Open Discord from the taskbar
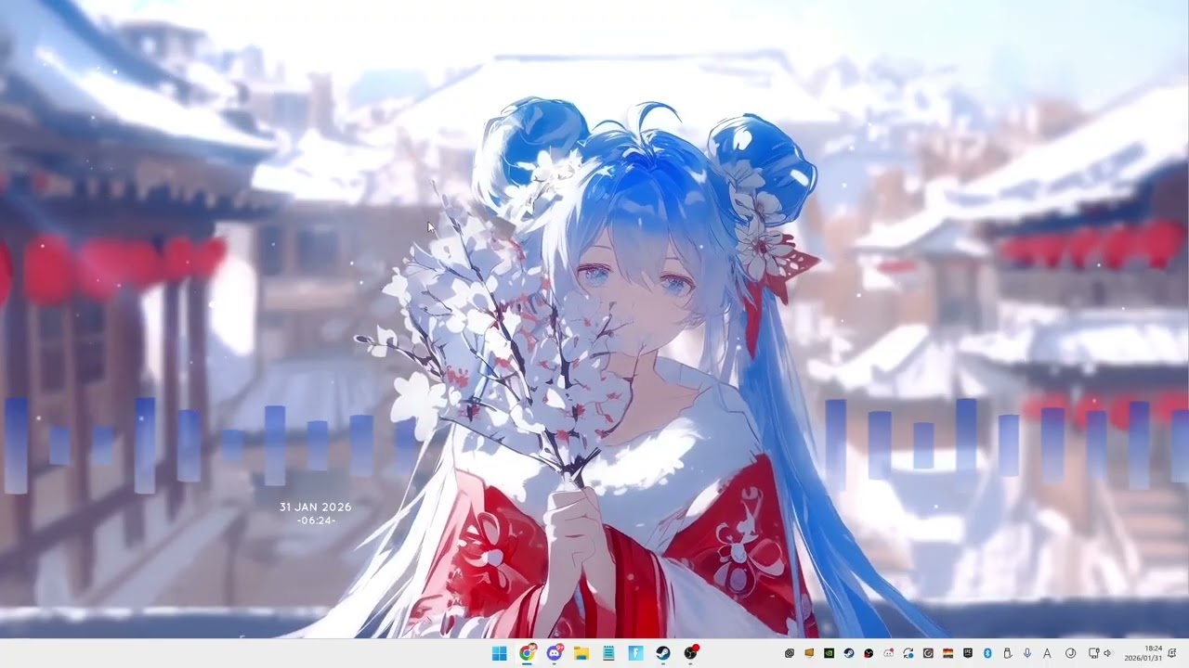Screen dimensions: 1189x668 coord(555,653)
